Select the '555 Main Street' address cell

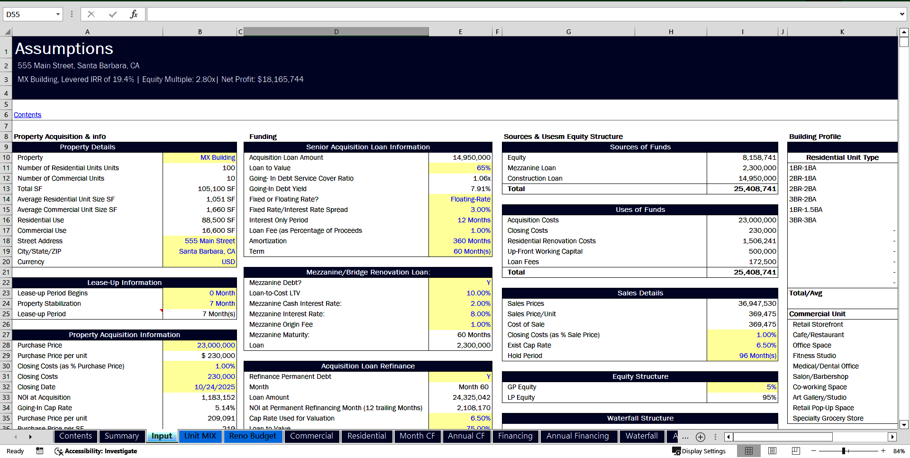click(200, 241)
